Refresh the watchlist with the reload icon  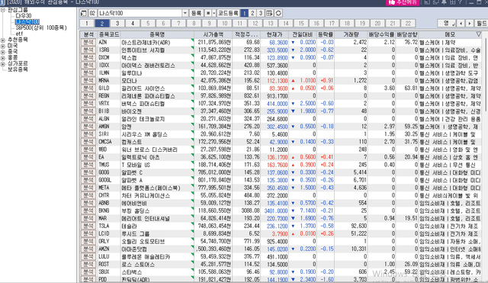(278, 13)
